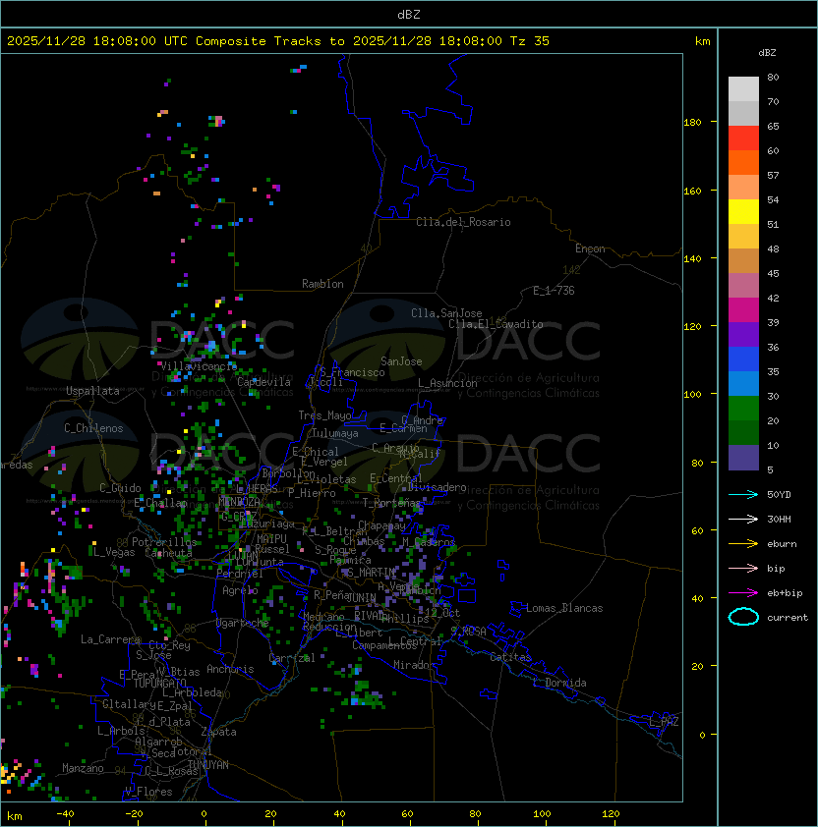Screen dimensions: 818x827
Task: Click the 'dBZ' title at top center
Action: point(409,14)
